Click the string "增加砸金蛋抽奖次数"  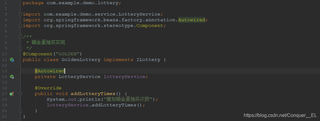click(x=128, y=99)
